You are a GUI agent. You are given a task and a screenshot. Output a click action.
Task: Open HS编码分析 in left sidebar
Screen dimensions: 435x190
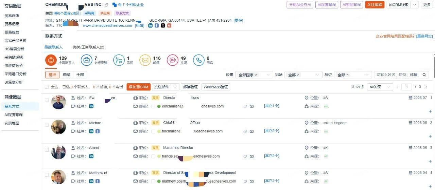14,49
